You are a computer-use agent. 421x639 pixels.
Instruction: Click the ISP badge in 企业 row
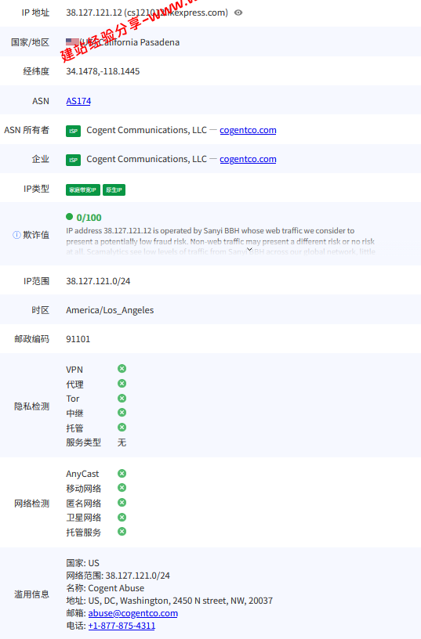[74, 160]
